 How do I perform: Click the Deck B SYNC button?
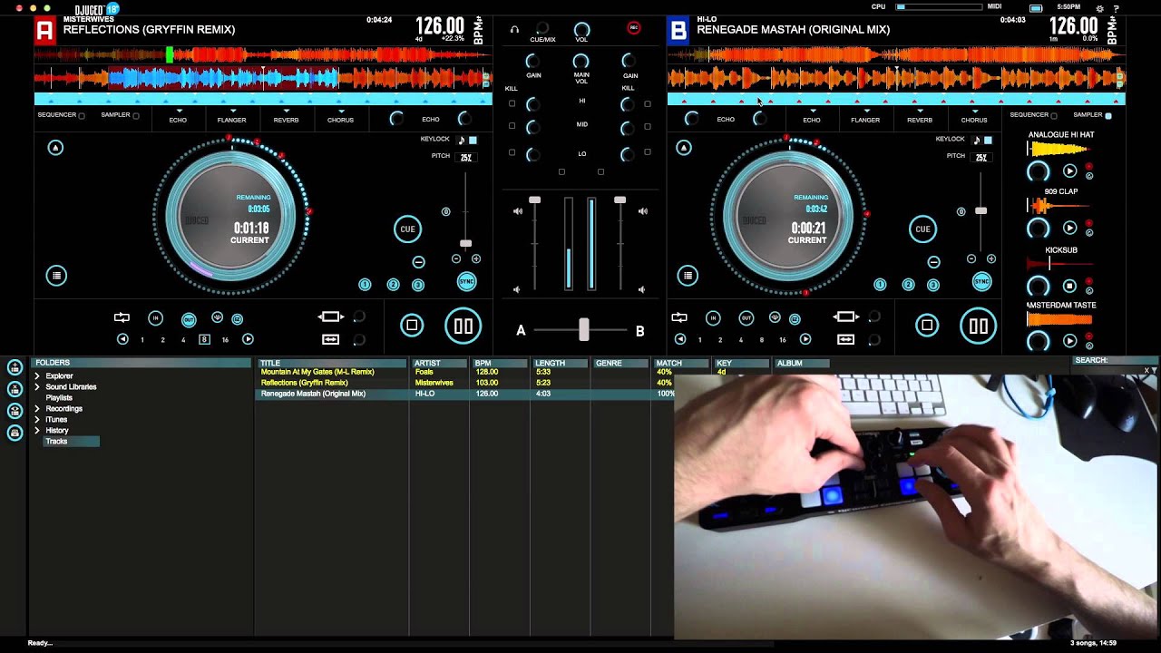pyautogui.click(x=981, y=282)
